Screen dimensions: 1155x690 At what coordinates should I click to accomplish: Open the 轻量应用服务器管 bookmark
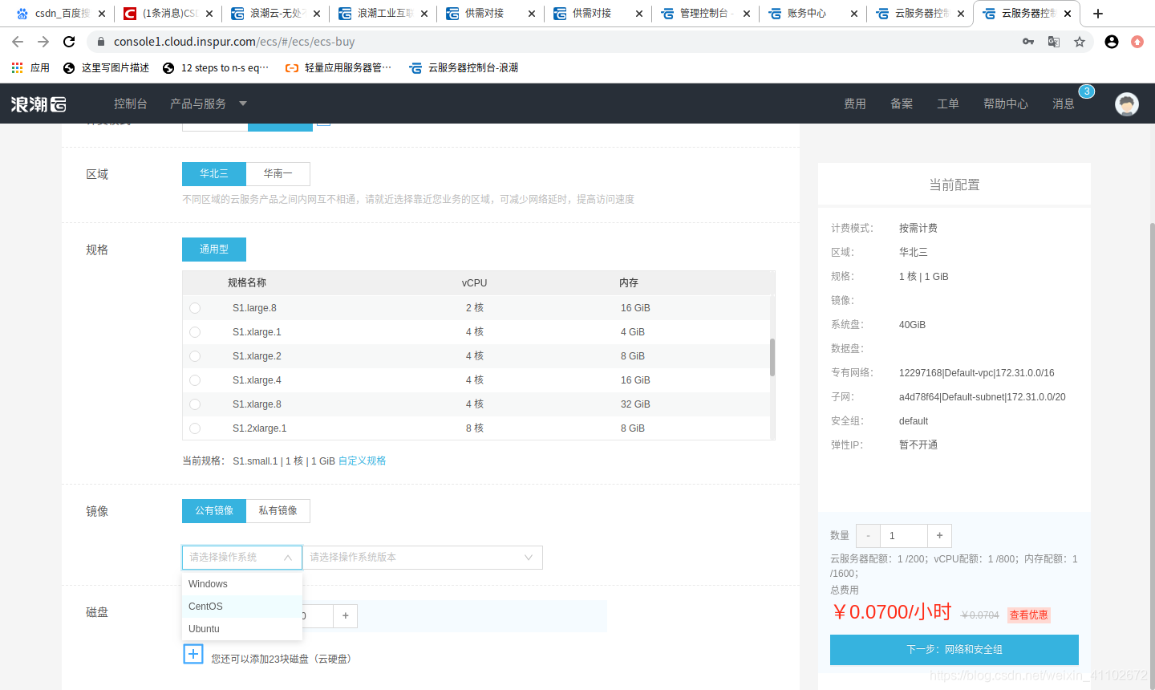pos(338,68)
